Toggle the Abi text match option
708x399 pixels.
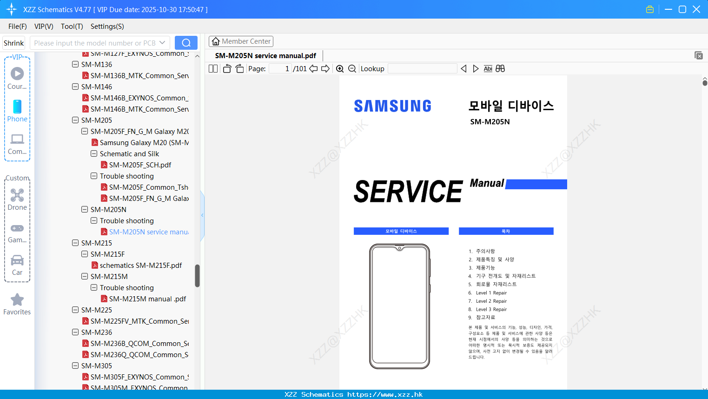click(x=488, y=68)
